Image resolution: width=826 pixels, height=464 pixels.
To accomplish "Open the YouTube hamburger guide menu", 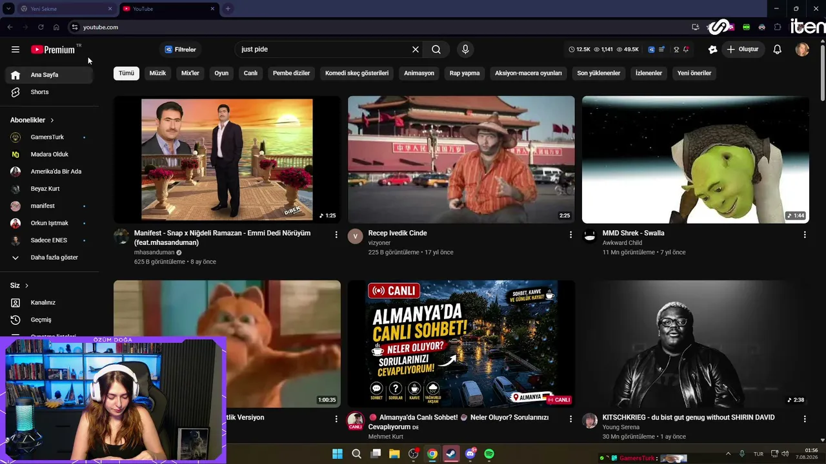I will (15, 50).
